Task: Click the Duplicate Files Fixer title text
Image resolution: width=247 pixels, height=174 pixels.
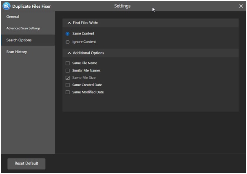Action: tap(32, 6)
